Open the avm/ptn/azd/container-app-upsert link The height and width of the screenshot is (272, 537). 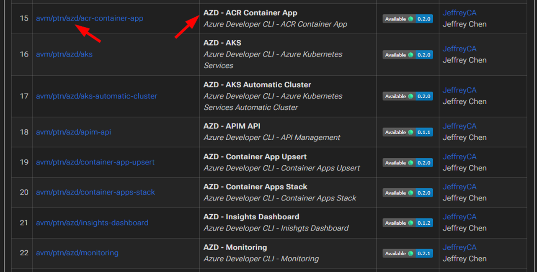point(95,162)
